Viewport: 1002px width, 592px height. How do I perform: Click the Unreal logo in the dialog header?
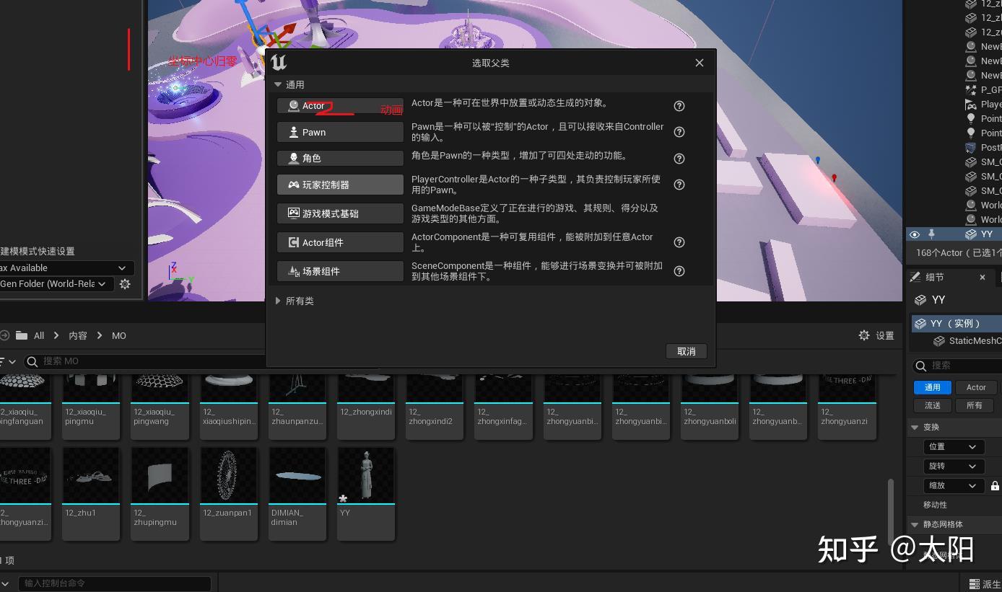click(279, 63)
